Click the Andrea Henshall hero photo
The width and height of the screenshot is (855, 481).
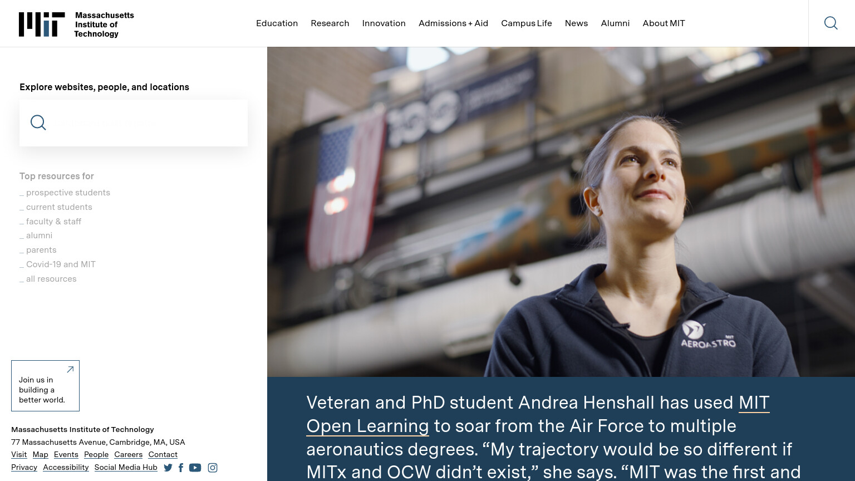[561, 212]
